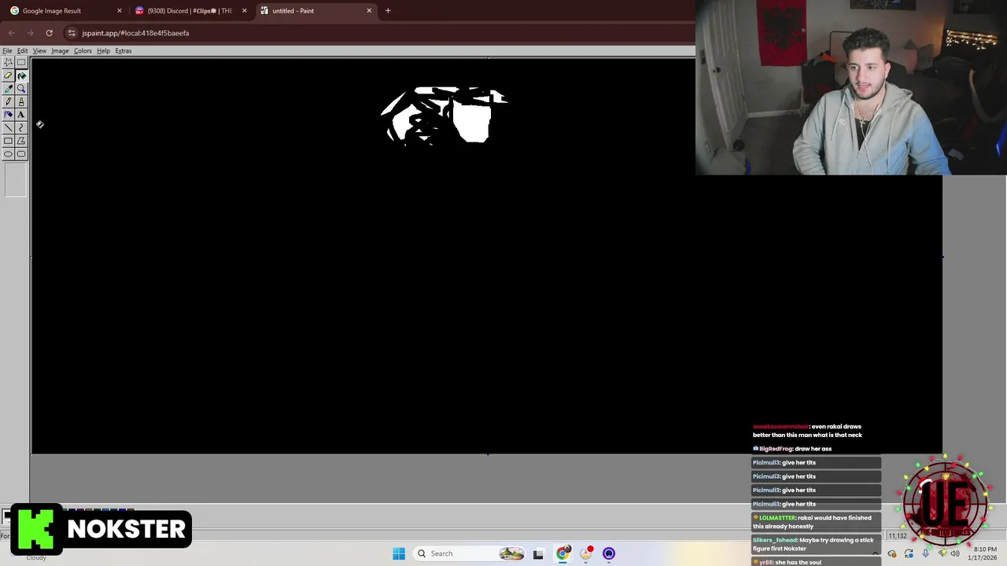This screenshot has height=566, width=1007.
Task: Select the Eraser tool
Action: [8, 75]
